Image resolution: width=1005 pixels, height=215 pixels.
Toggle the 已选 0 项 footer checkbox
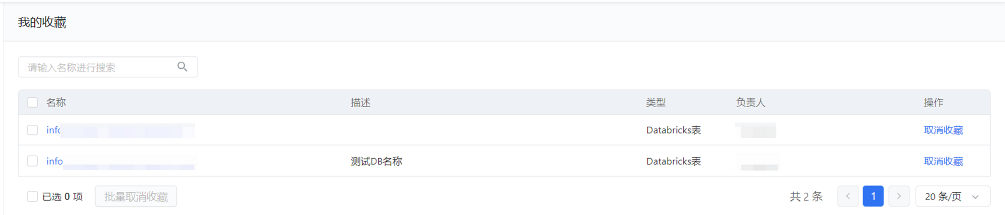[32, 196]
